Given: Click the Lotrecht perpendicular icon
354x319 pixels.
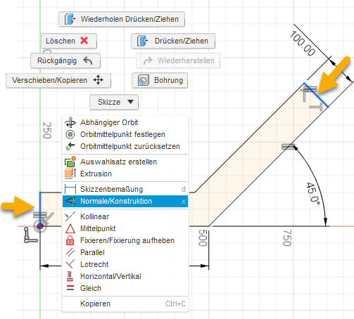Looking at the screenshot, I should (70, 264).
